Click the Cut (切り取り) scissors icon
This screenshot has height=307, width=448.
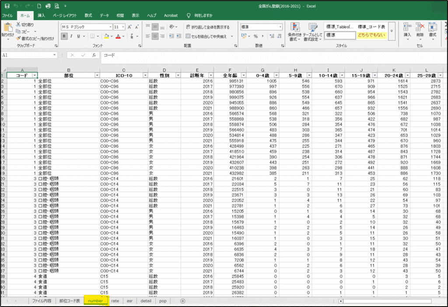[x=18, y=25]
